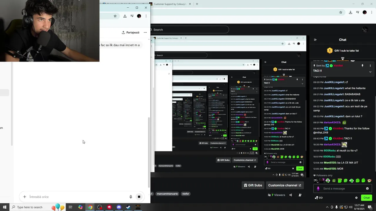This screenshot has width=376, height=211.
Task: Open darius42423 username at 09:31 PM
Action: click(x=332, y=122)
